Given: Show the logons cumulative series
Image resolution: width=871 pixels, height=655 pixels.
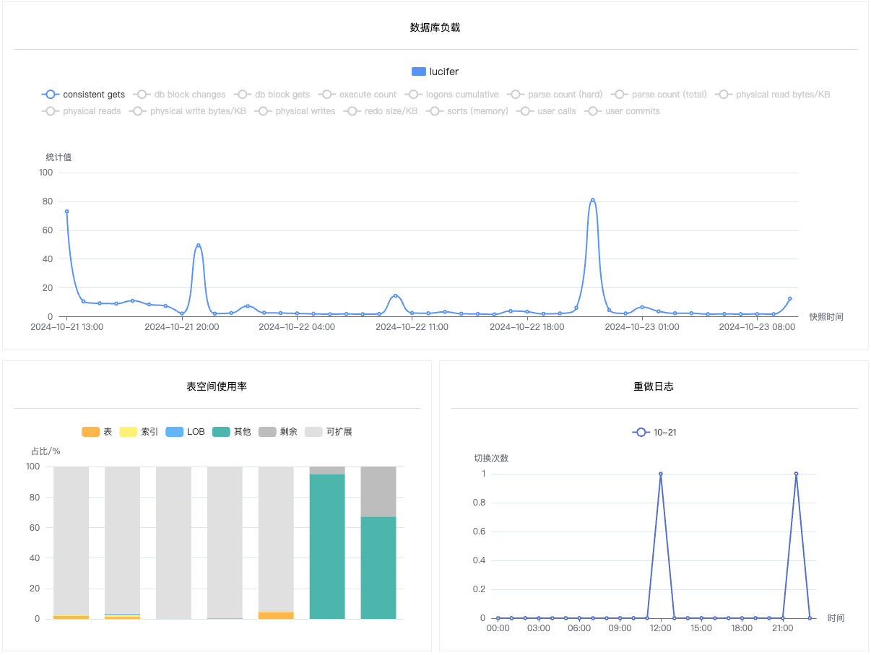Looking at the screenshot, I should pyautogui.click(x=451, y=95).
